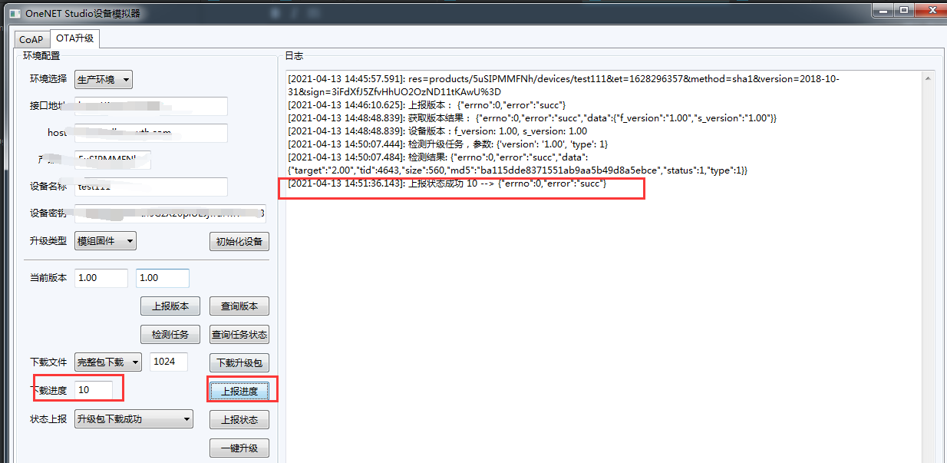The height and width of the screenshot is (463, 947).
Task: Click the 一键升级 button
Action: (x=239, y=448)
